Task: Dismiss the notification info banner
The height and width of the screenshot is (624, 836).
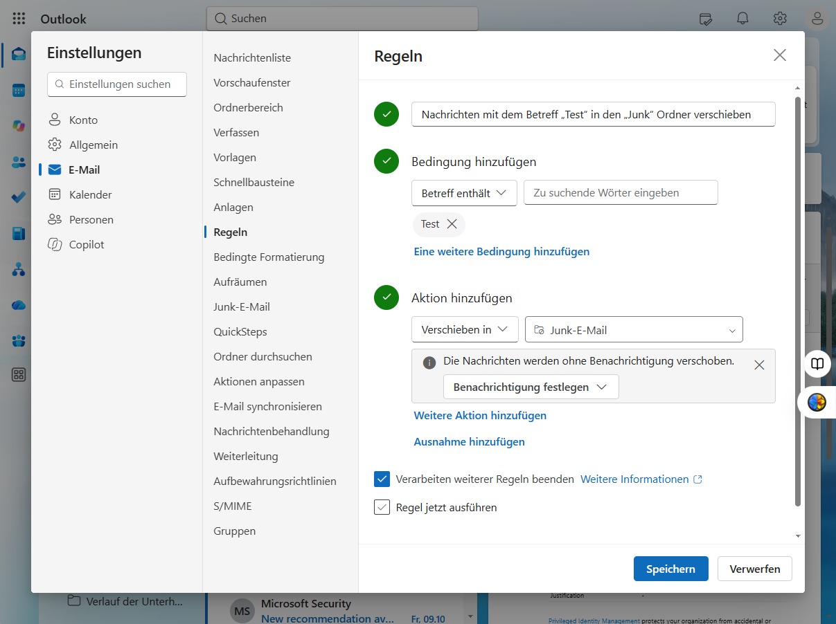Action: click(759, 365)
